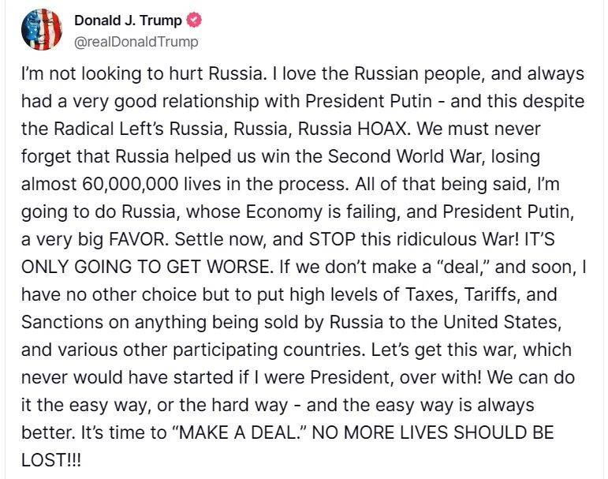Click the Donald J. Trump display name
Viewport: 608px width, 479px height.
(x=129, y=21)
